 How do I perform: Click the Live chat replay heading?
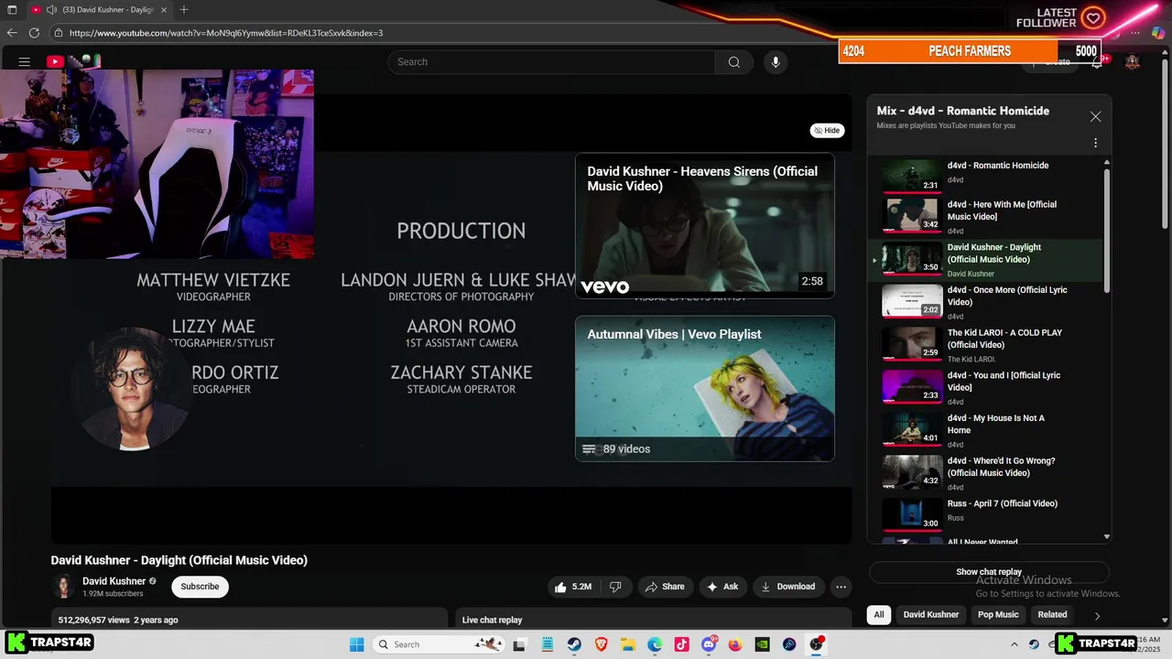[492, 621]
